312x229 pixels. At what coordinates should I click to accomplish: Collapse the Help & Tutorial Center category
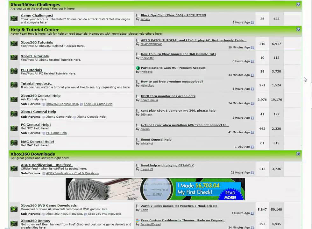point(298,29)
